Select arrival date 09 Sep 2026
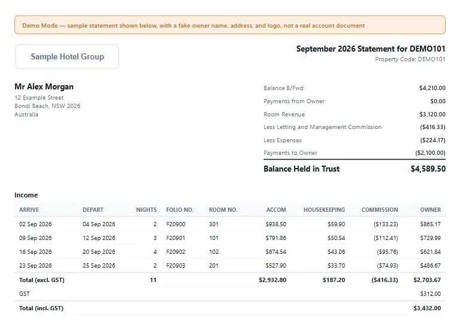This screenshot has width=460, height=321. click(x=35, y=238)
